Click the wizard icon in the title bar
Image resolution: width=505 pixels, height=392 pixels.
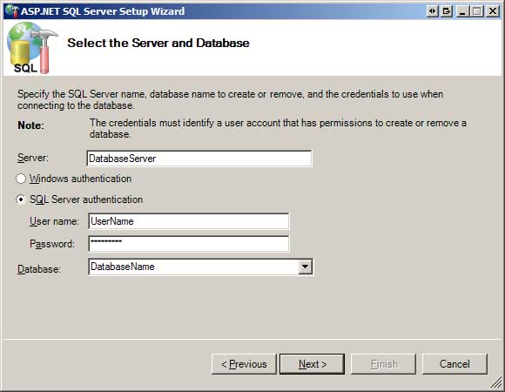pyautogui.click(x=12, y=11)
